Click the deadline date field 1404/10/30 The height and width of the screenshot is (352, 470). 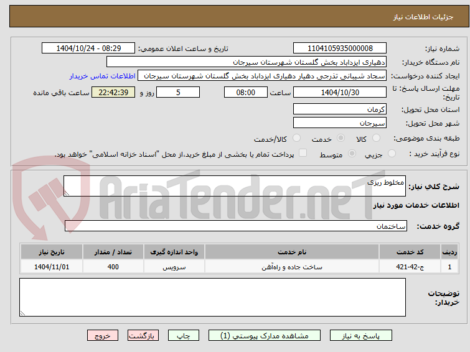(340, 92)
